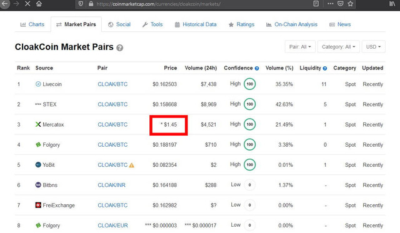Bookmark this page with the star icon
Image resolution: width=400 pixels, height=233 pixels.
[351, 4]
